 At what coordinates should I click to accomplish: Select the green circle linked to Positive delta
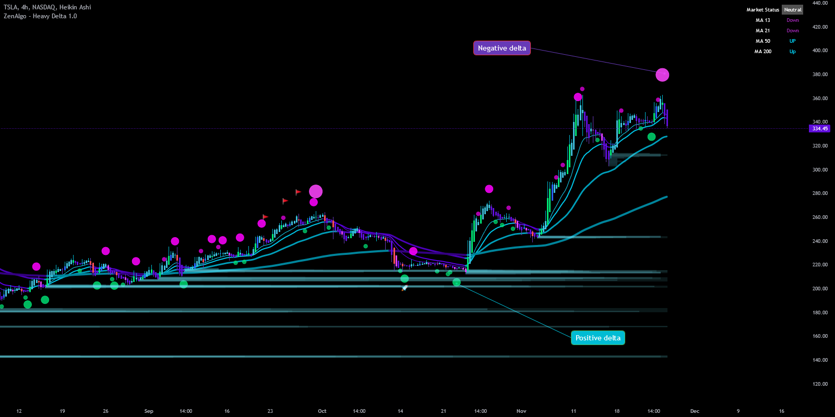click(457, 283)
